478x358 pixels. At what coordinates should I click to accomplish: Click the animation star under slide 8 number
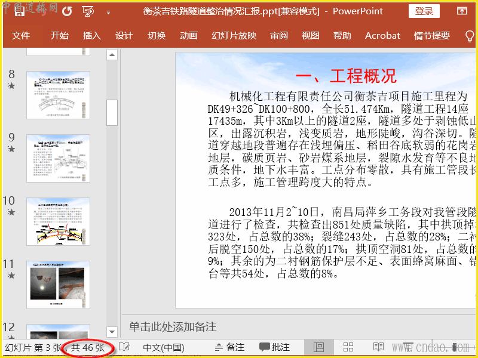pyautogui.click(x=11, y=86)
